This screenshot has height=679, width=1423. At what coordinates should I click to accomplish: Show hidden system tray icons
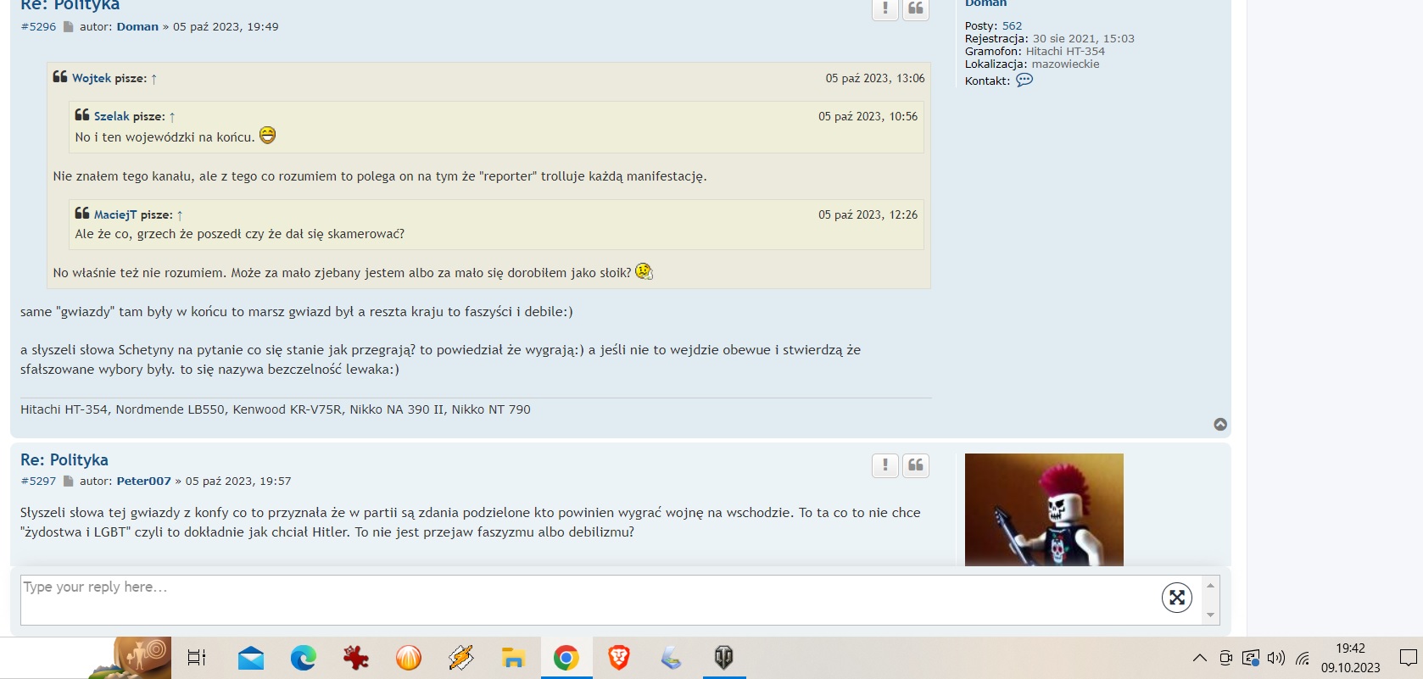pos(1199,658)
